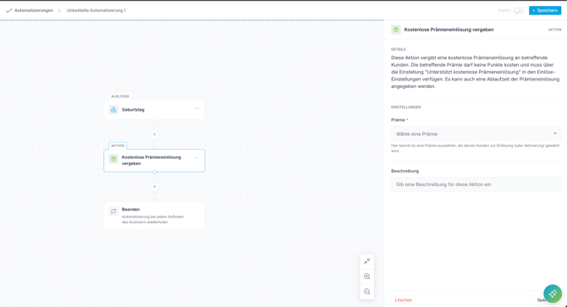Click the AKTION tag on the action node
Image resolution: width=567 pixels, height=307 pixels.
pos(118,145)
